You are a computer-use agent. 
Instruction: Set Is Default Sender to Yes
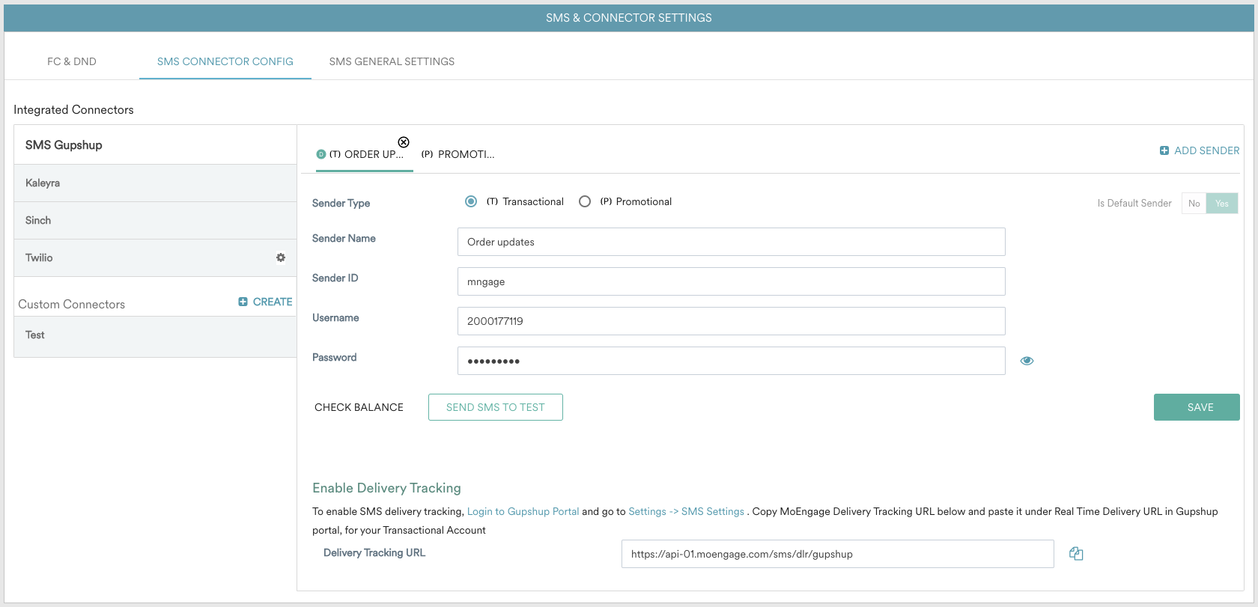pos(1222,204)
